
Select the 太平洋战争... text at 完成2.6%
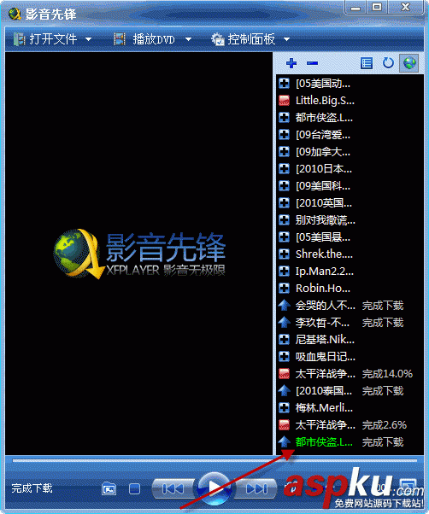coord(325,425)
